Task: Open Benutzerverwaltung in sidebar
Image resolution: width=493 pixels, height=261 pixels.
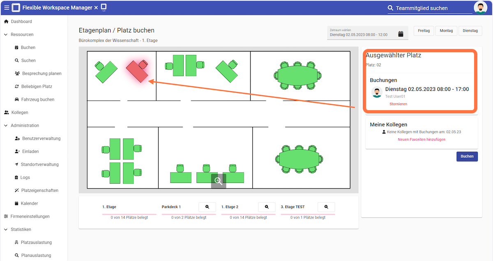Action: click(x=41, y=139)
